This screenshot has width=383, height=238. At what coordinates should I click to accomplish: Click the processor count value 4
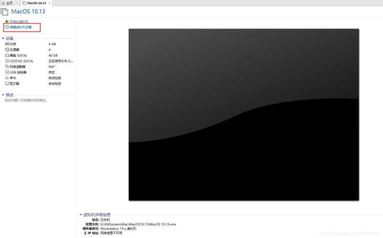[x=50, y=50]
